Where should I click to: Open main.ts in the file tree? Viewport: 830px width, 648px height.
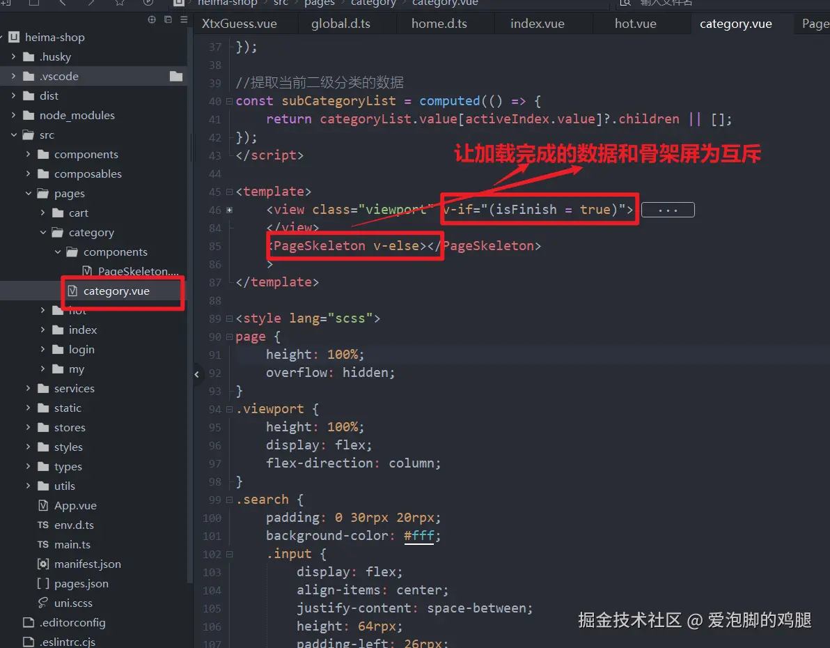[x=72, y=545]
